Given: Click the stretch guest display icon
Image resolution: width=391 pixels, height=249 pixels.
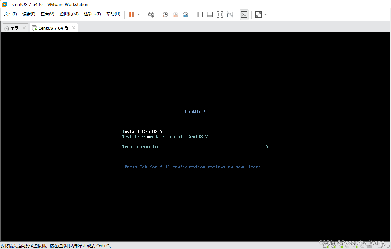Looking at the screenshot, I should coord(258,14).
